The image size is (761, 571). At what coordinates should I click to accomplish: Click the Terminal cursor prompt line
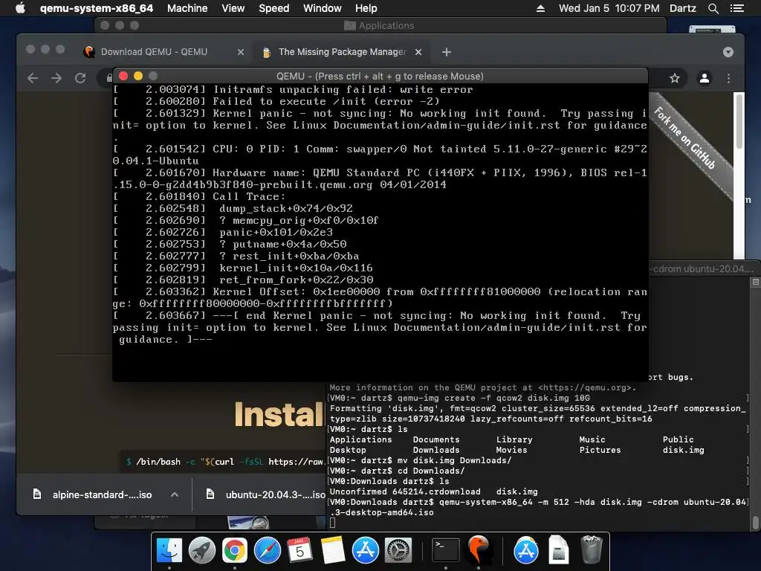[x=332, y=523]
